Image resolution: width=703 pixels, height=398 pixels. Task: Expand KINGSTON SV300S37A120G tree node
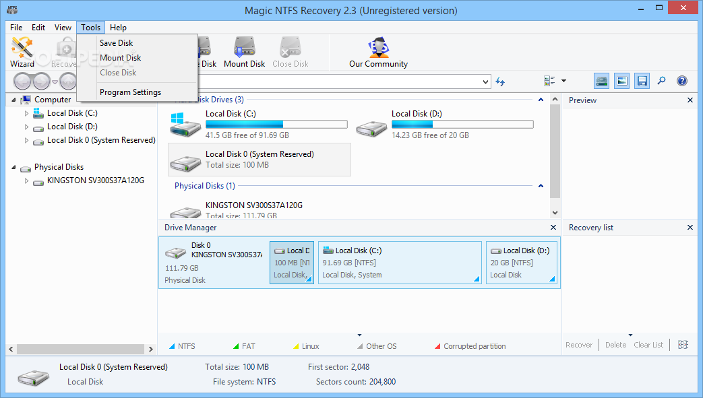point(26,180)
